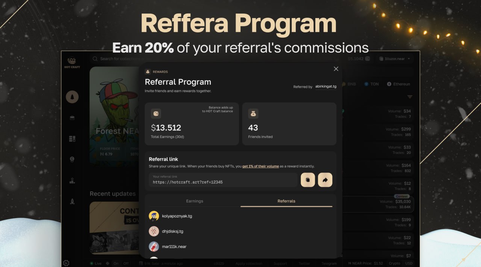The height and width of the screenshot is (267, 481).
Task: Toggle the live feed On
Action: coord(116,263)
